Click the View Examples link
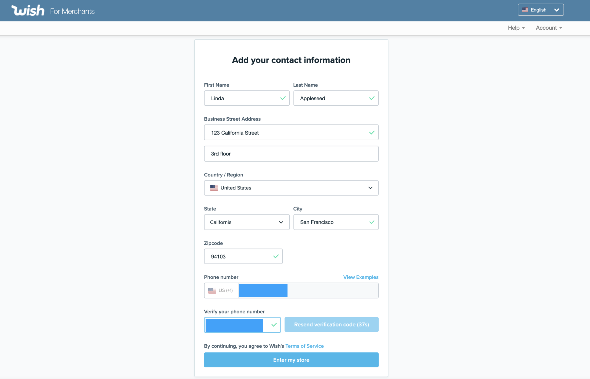The width and height of the screenshot is (590, 379). [x=360, y=277]
